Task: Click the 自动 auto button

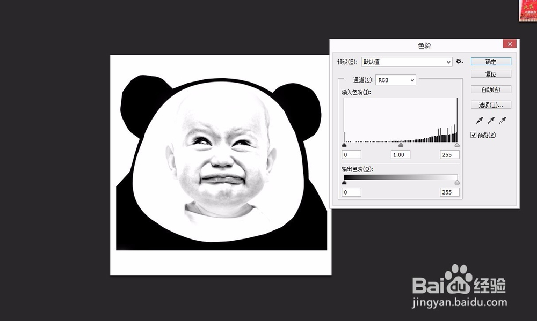Action: tap(491, 89)
